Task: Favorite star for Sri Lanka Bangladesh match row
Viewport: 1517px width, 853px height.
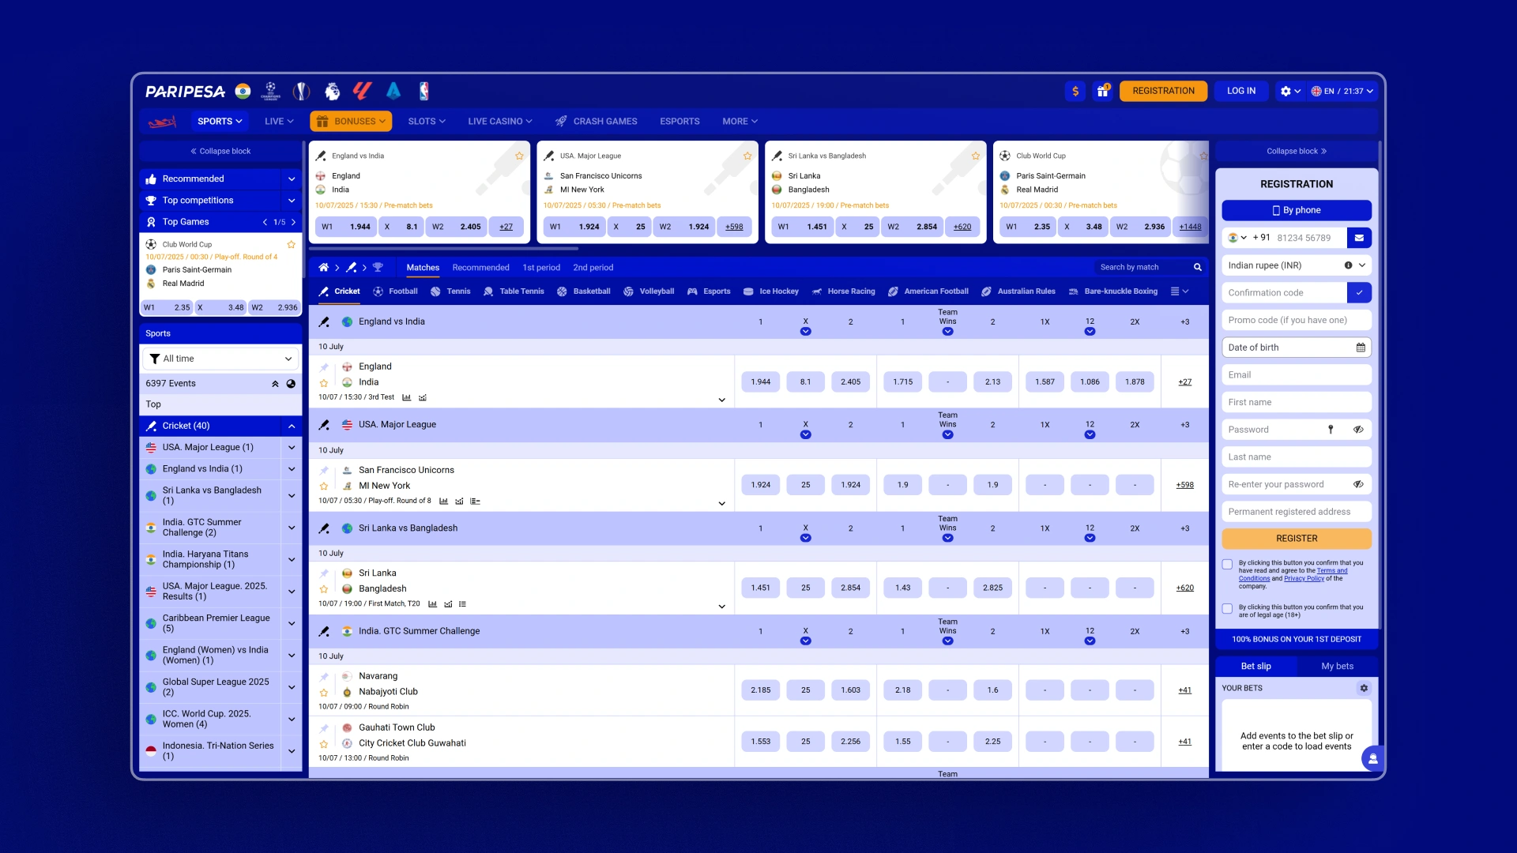Action: (324, 589)
